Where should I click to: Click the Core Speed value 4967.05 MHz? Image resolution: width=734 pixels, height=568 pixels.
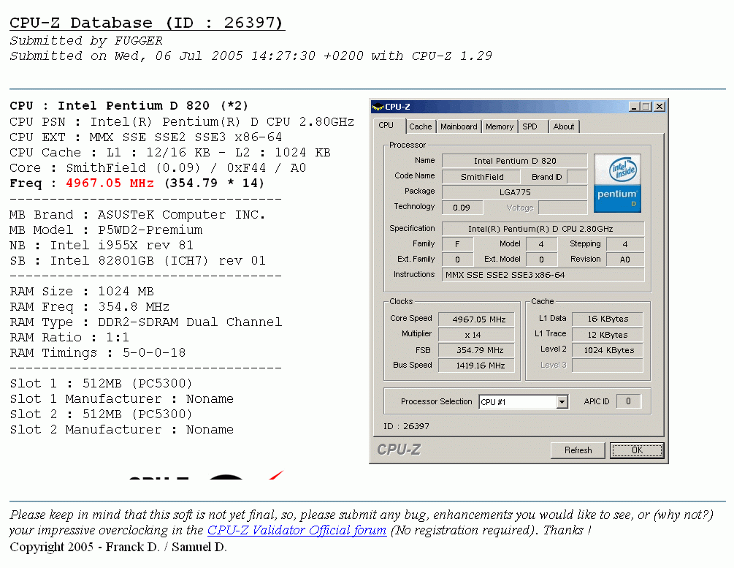point(476,319)
